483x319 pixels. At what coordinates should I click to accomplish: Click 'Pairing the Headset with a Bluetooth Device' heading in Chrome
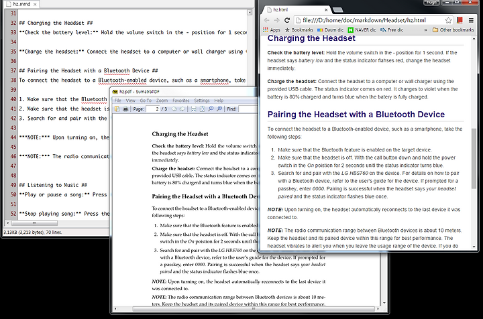[356, 115]
